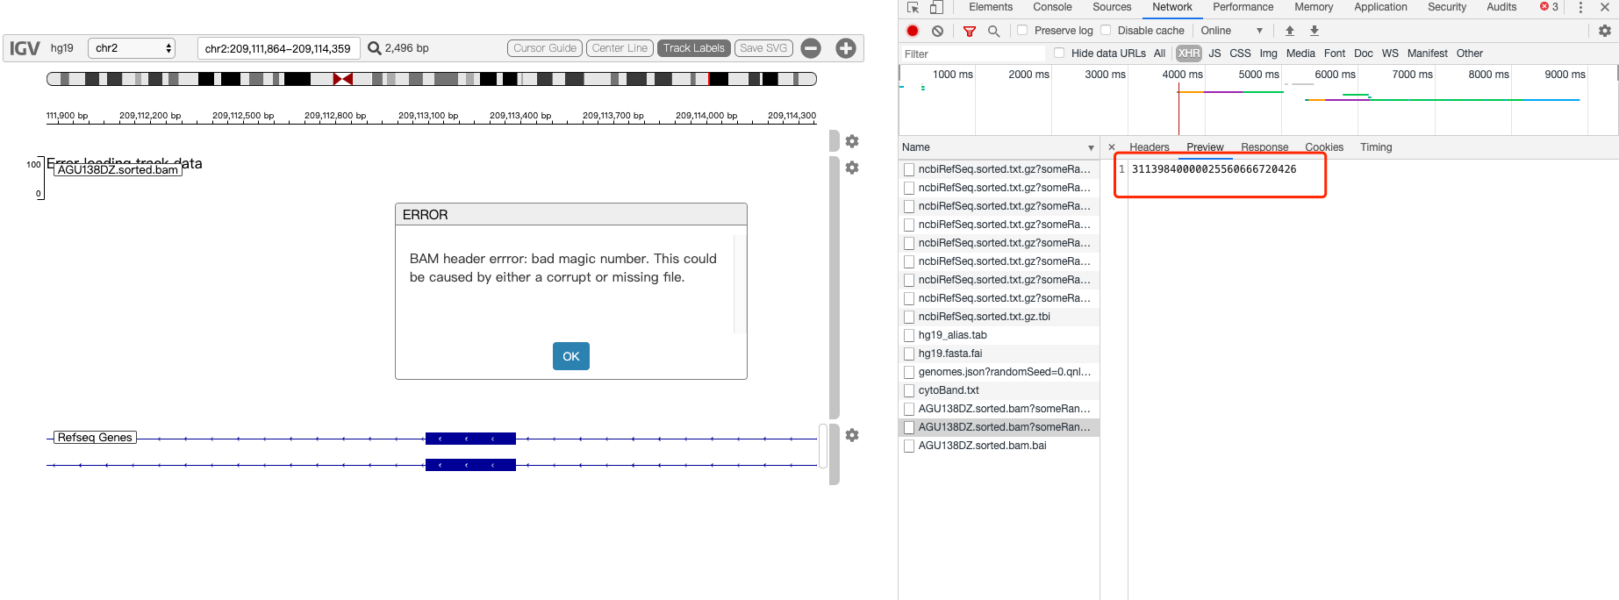Select the JS filter type
This screenshot has width=1619, height=600.
(x=1214, y=54)
